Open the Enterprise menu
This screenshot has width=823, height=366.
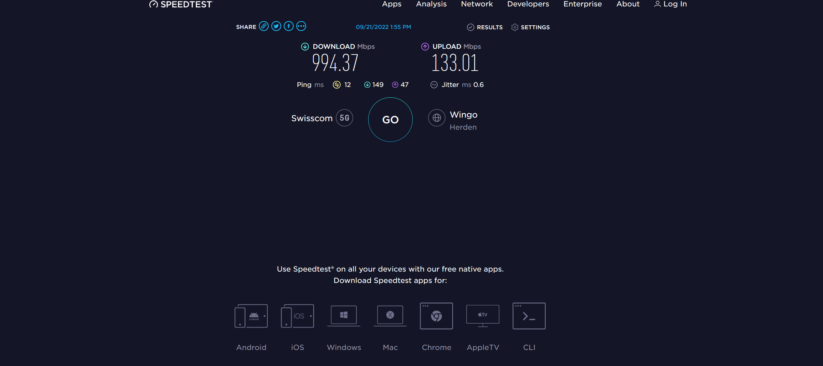pos(583,4)
